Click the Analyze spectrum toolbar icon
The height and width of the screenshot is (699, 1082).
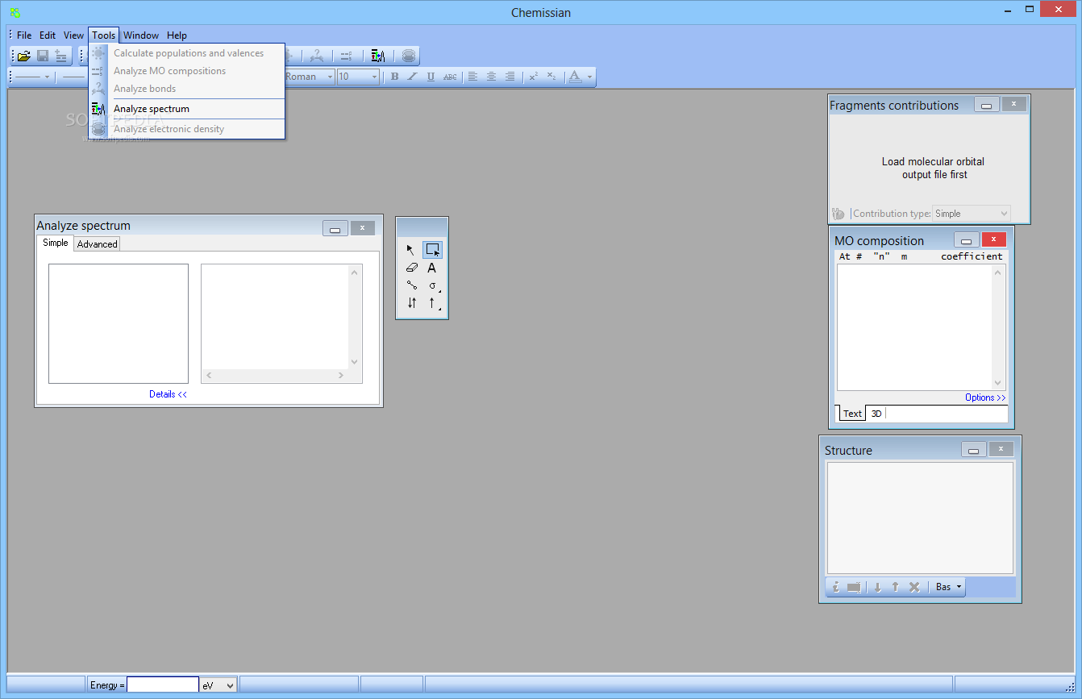[x=378, y=56]
